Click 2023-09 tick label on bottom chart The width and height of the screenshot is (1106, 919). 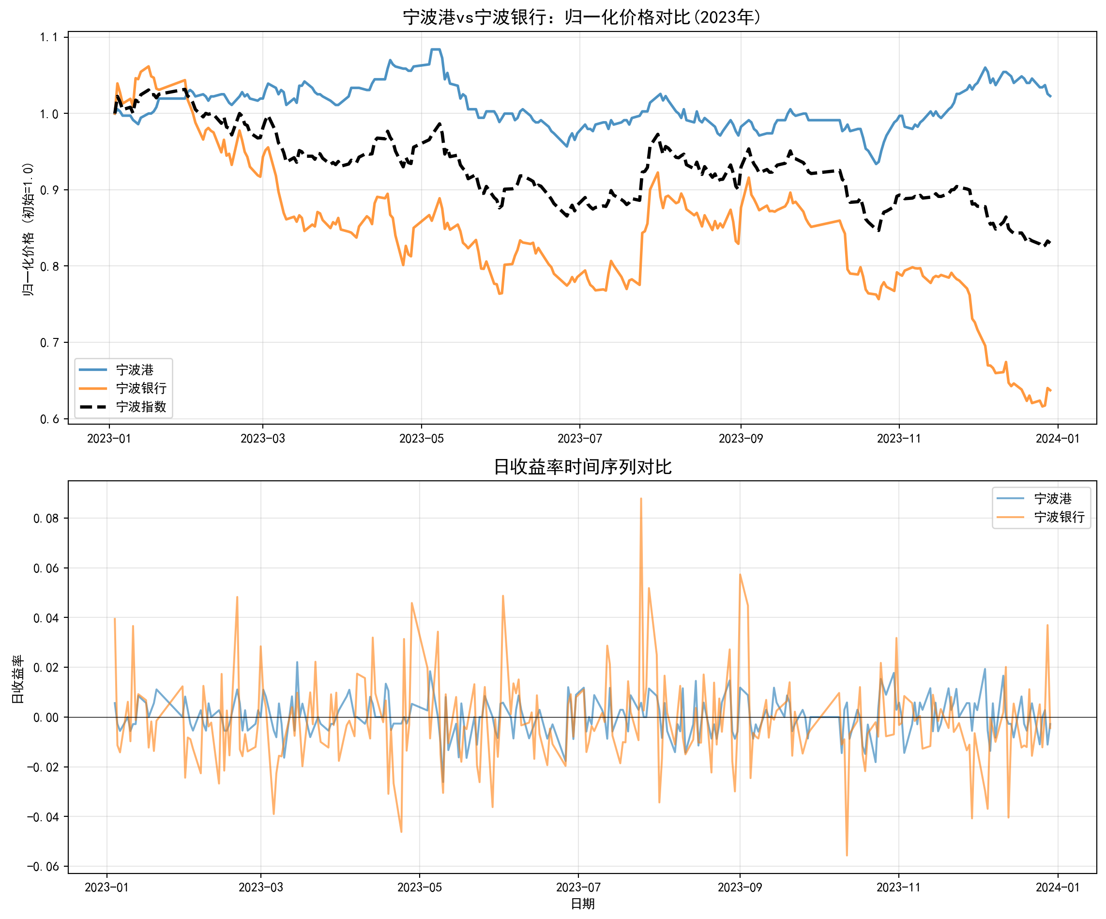[x=740, y=888]
